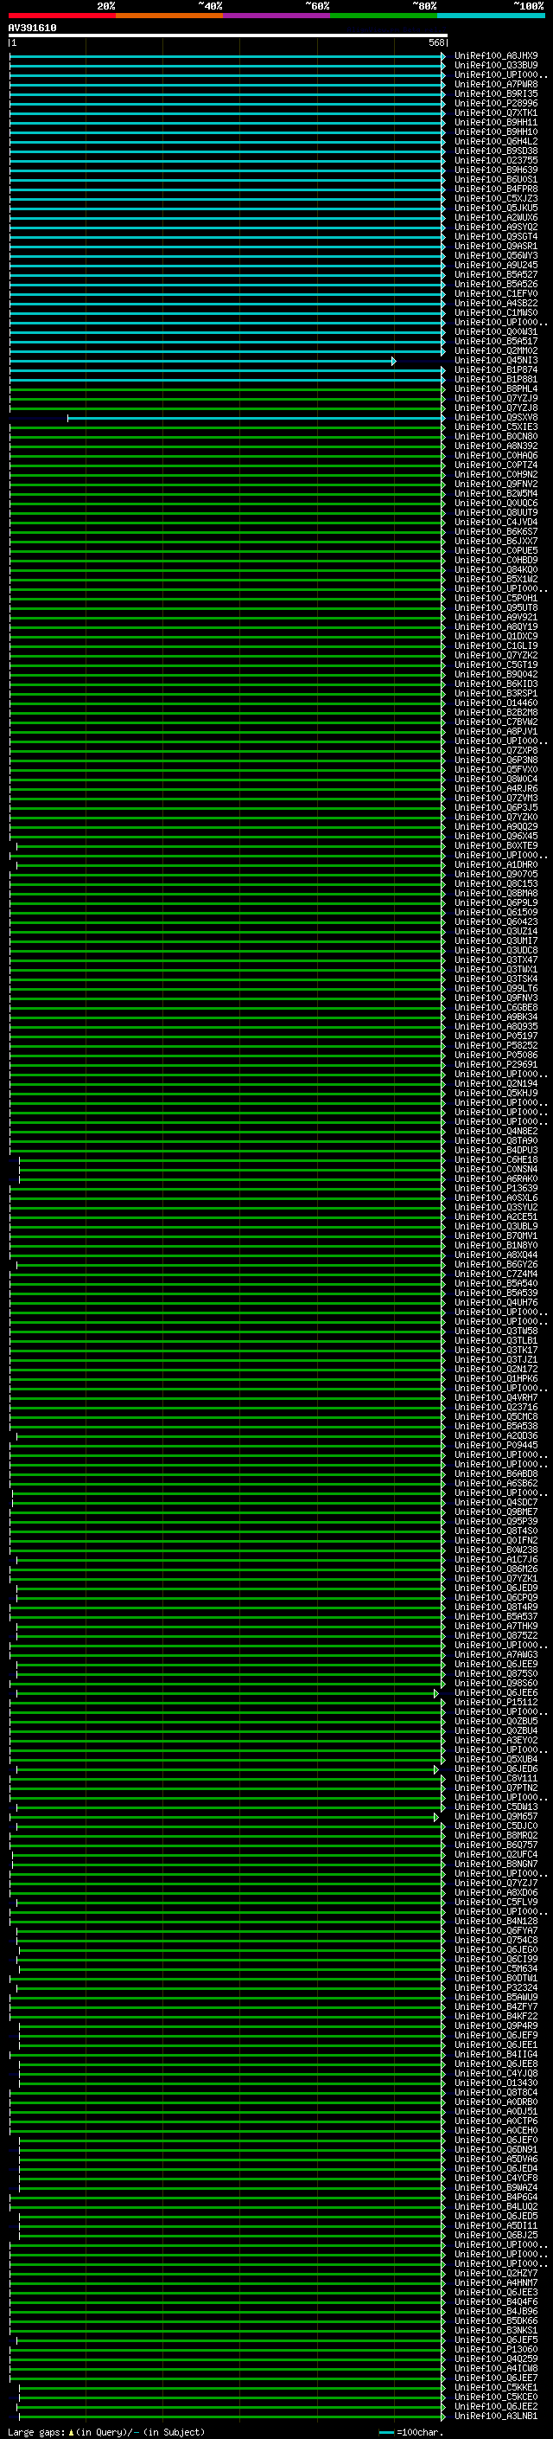Image resolution: width=553 pixels, height=2439 pixels.
Task: Select the UniRef100_C0HAQ6 hit label
Action: [496, 455]
